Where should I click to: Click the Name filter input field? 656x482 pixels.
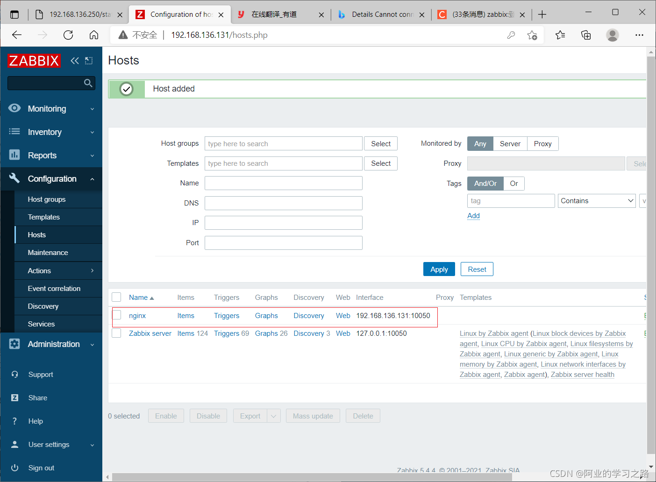[x=284, y=183]
